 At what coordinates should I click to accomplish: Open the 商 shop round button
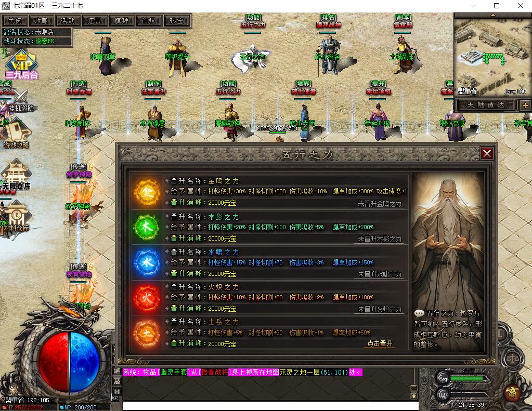[512, 393]
